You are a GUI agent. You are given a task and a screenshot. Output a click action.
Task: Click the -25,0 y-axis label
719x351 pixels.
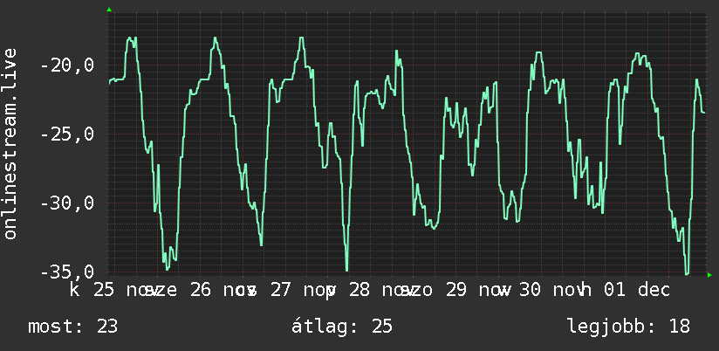click(67, 134)
